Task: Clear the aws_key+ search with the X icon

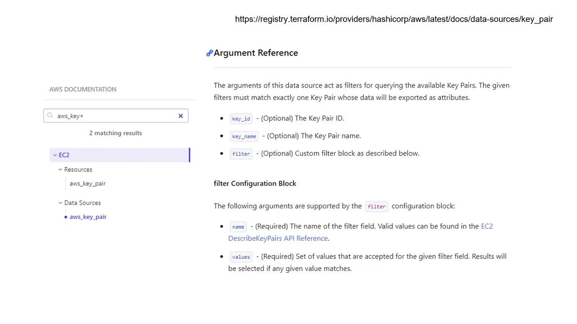Action: tap(181, 116)
